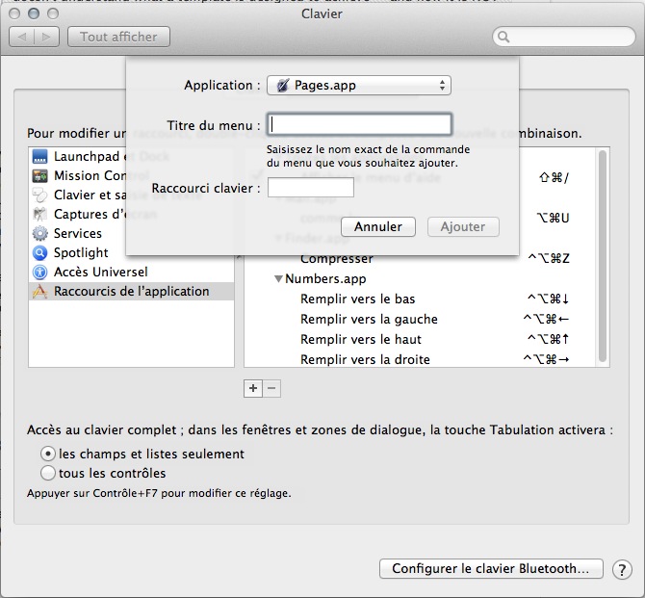Click the toolbar search field

click(563, 37)
